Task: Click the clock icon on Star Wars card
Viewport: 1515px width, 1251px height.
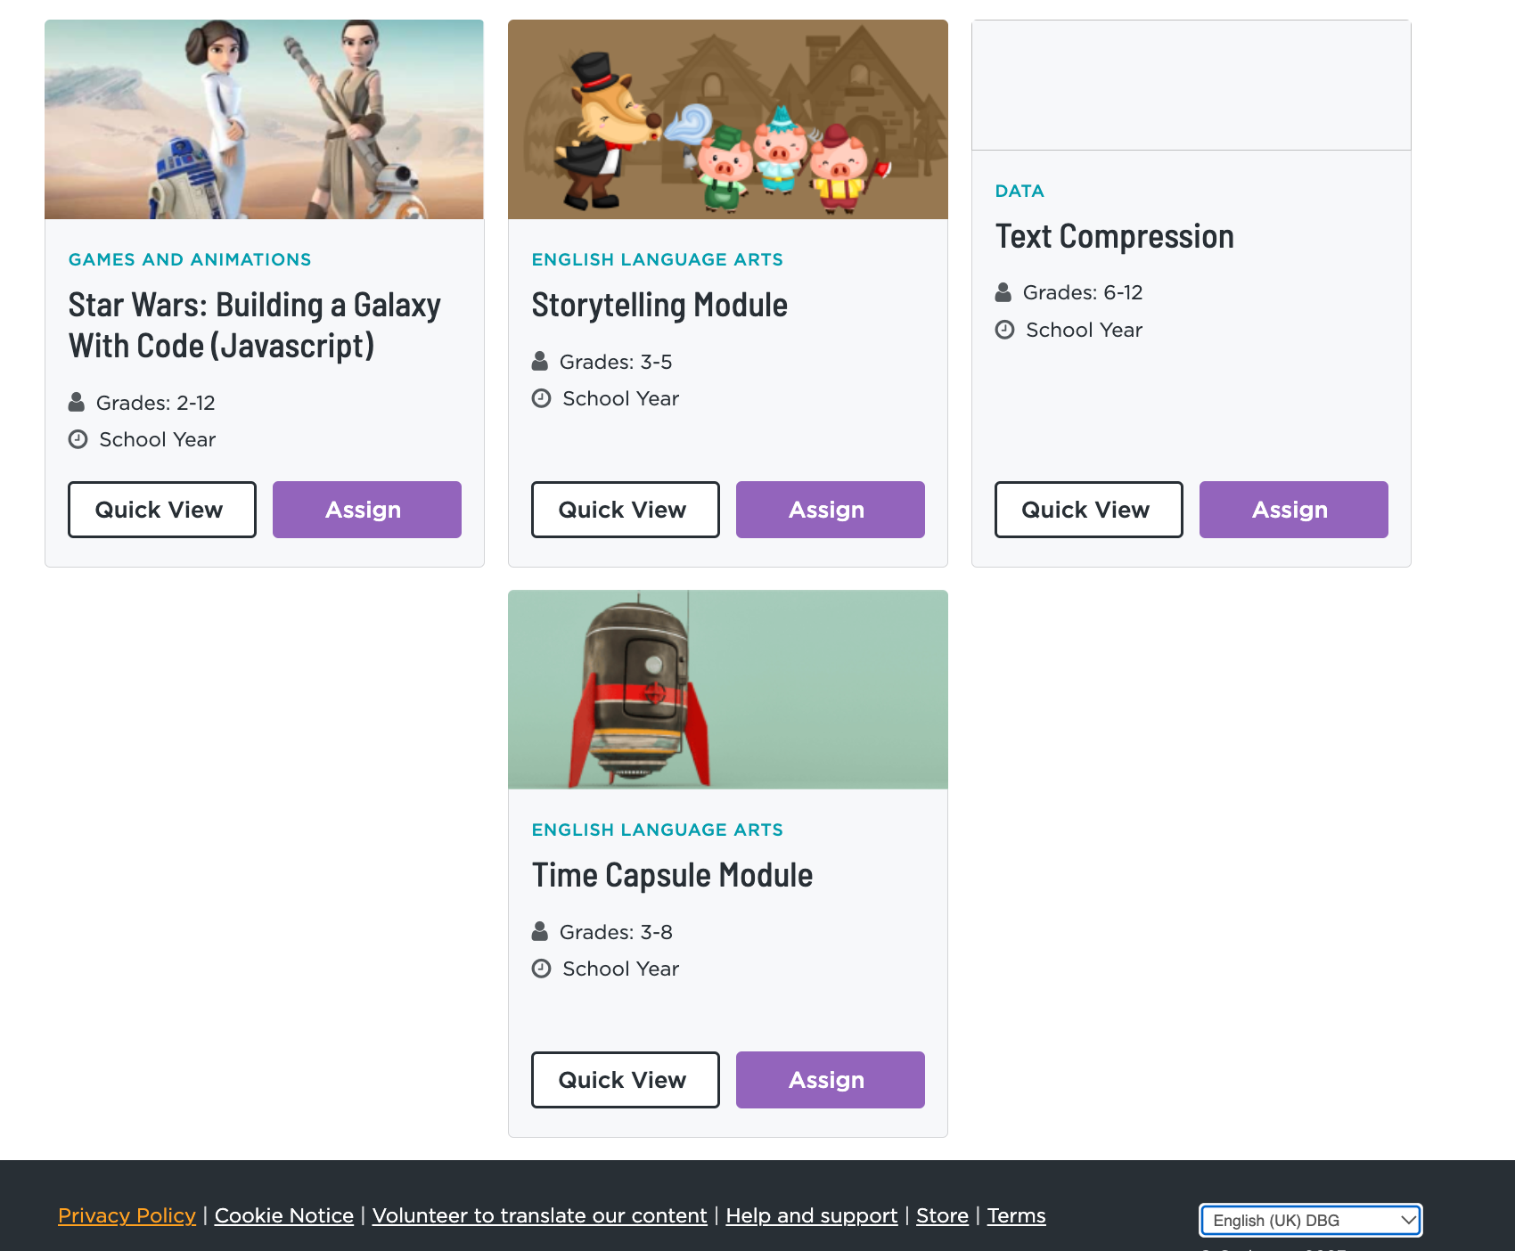Action: pos(78,439)
